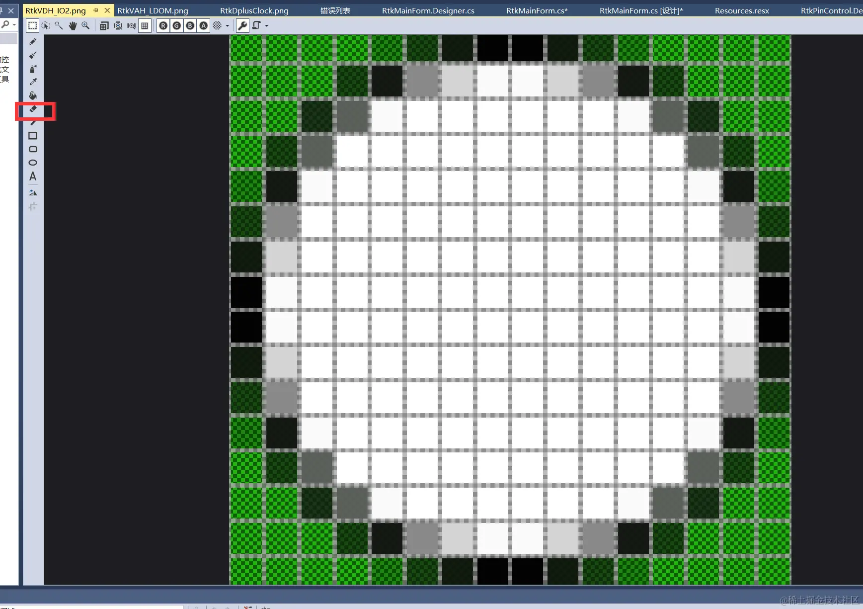863x609 pixels.
Task: Open the image properties wrench button
Action: (242, 26)
